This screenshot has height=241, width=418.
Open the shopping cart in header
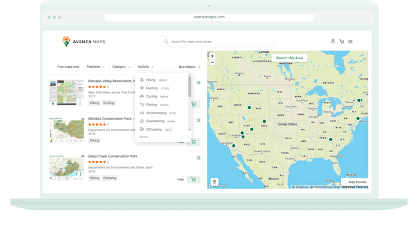coord(342,41)
